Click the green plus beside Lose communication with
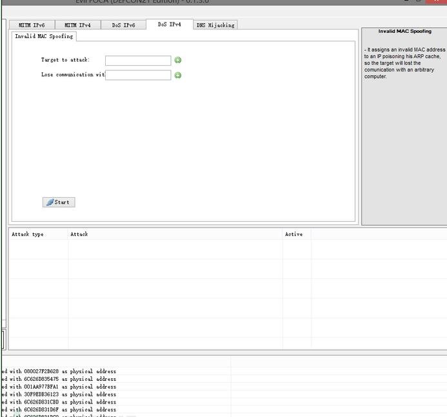 pos(178,75)
